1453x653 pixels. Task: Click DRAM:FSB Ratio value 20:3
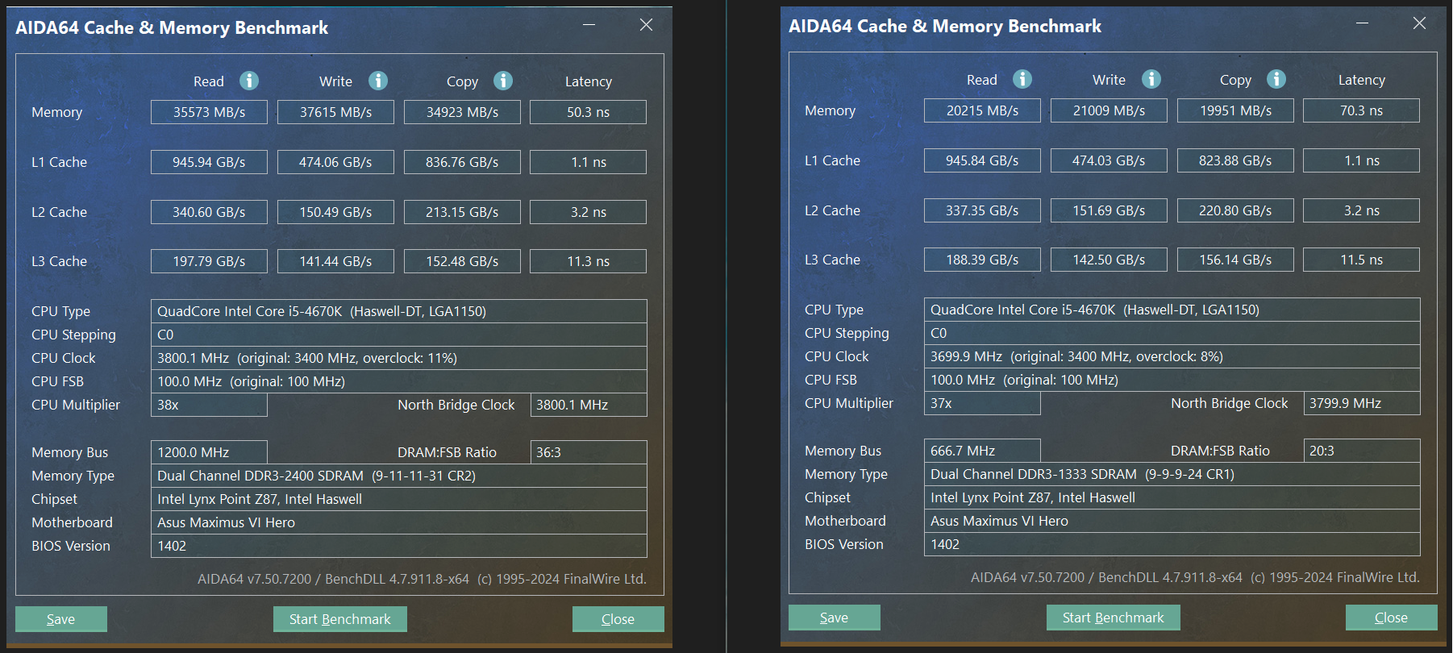tap(1362, 451)
